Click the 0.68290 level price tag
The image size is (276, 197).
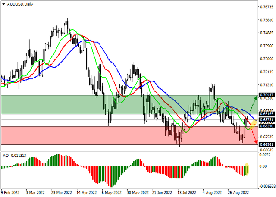267,126
